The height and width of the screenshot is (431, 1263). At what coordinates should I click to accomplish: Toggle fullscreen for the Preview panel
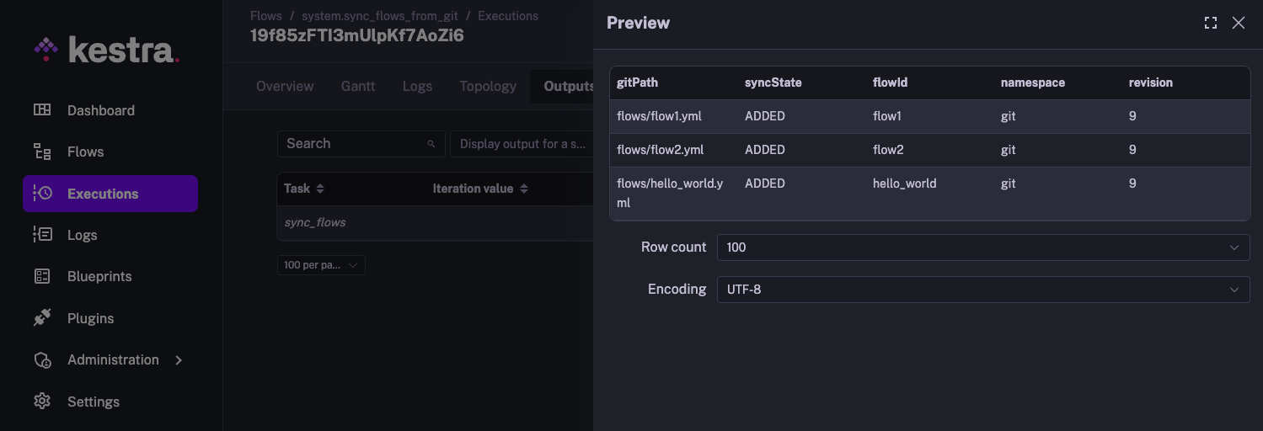pyautogui.click(x=1211, y=23)
